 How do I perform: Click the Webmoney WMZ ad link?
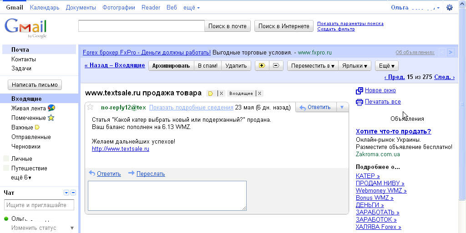point(381,191)
